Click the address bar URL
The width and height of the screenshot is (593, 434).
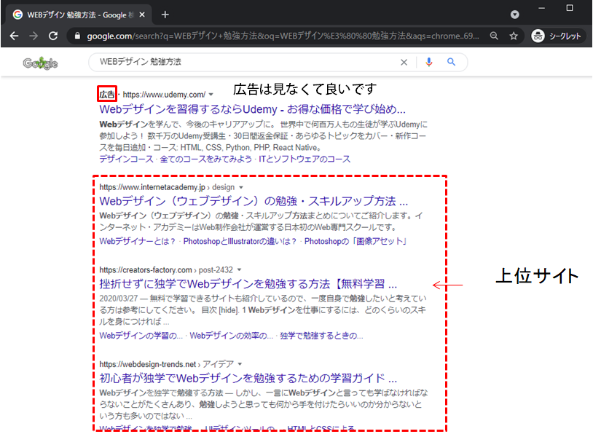coord(283,36)
